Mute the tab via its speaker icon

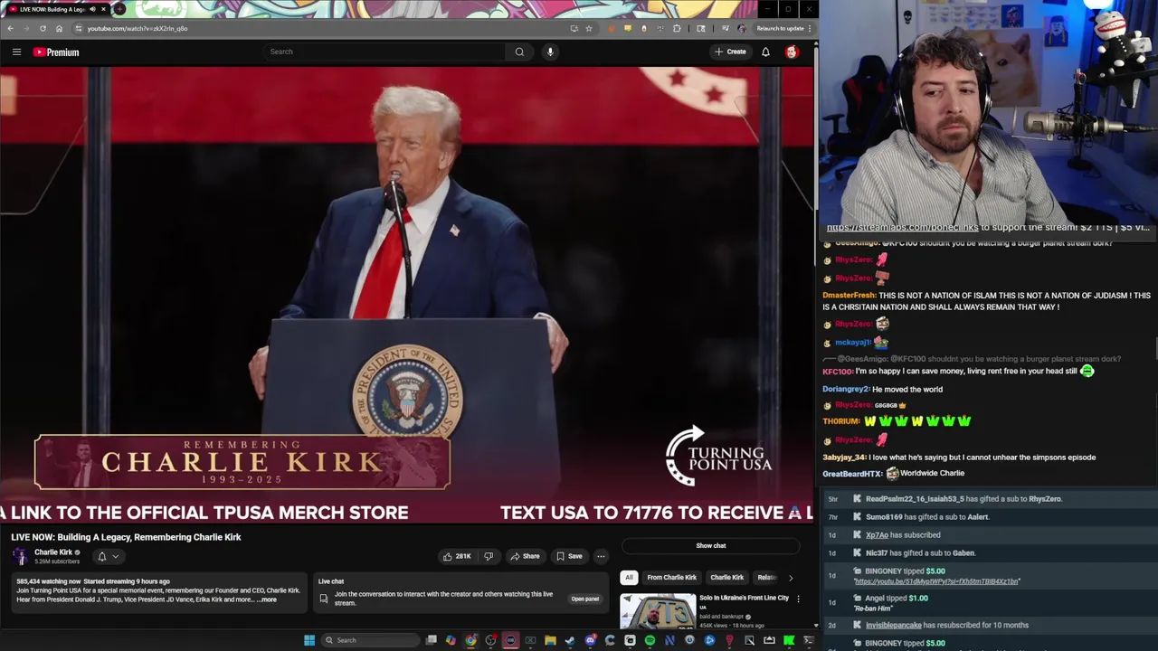[x=92, y=9]
